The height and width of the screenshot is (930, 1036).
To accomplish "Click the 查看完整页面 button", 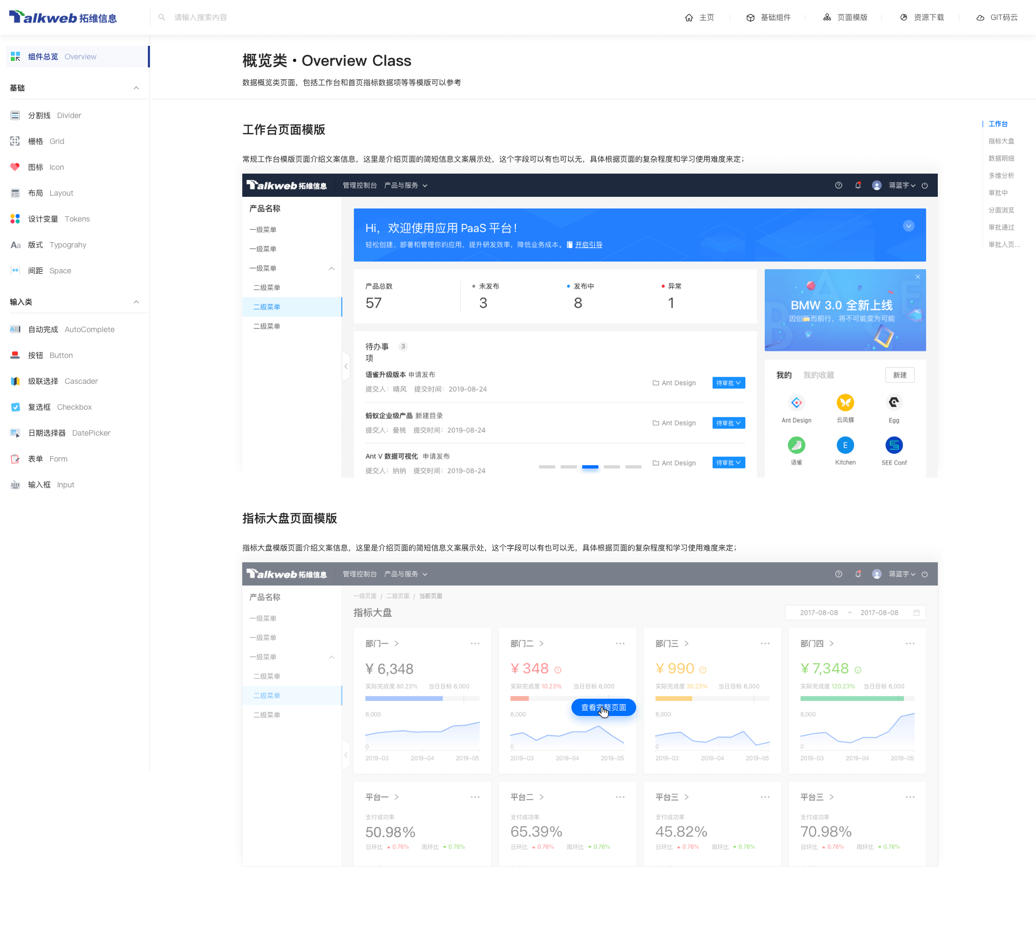I will [603, 707].
